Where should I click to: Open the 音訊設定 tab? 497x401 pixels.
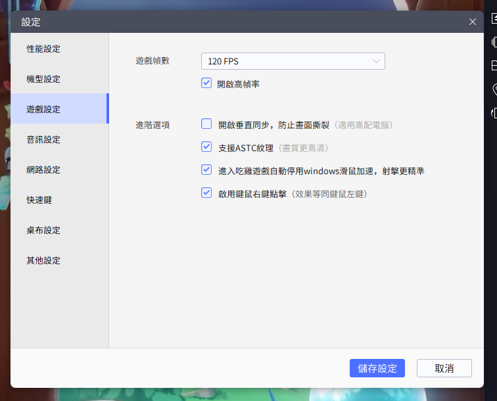coord(60,139)
